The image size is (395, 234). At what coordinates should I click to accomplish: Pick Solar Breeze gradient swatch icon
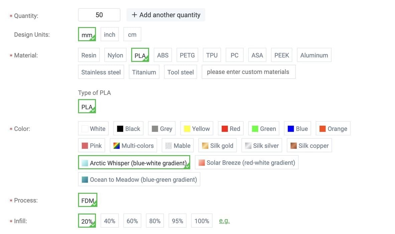coord(202,163)
